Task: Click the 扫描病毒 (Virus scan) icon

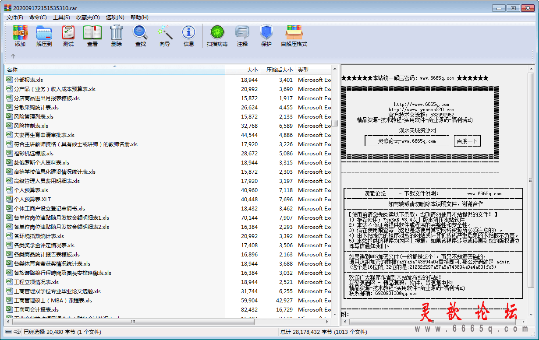Action: [x=217, y=33]
